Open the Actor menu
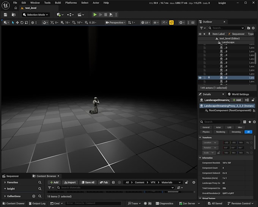The height and width of the screenshot is (207, 258). [x=96, y=3]
